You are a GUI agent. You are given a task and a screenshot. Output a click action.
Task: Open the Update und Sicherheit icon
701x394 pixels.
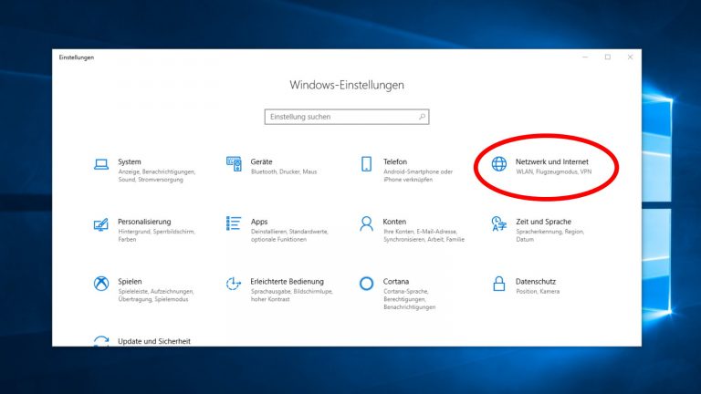(x=101, y=341)
